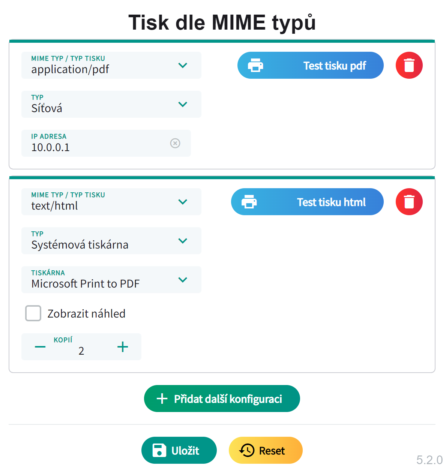443x472 pixels.
Task: Delete the text/html configuration via trash icon
Action: 409,202
